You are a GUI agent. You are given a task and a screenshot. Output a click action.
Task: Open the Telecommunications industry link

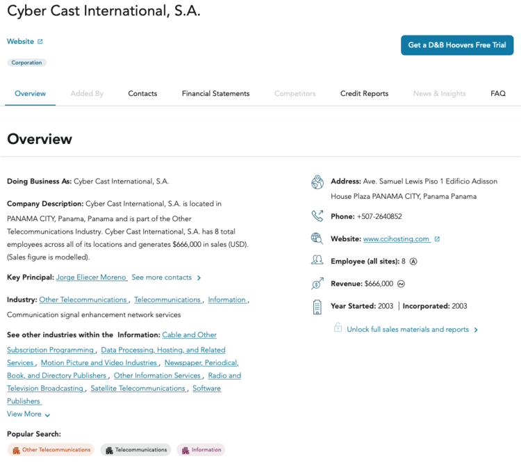point(167,300)
